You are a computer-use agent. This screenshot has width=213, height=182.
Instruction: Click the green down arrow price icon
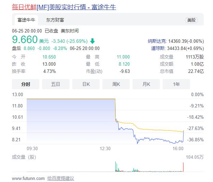[x=92, y=41]
